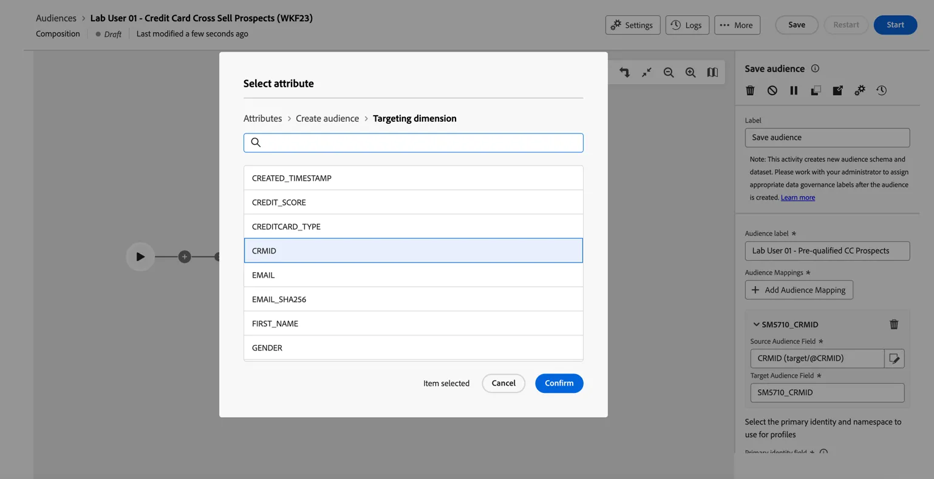934x479 pixels.
Task: Select the CREDITCARD_TYPE attribute row
Action: (x=413, y=227)
